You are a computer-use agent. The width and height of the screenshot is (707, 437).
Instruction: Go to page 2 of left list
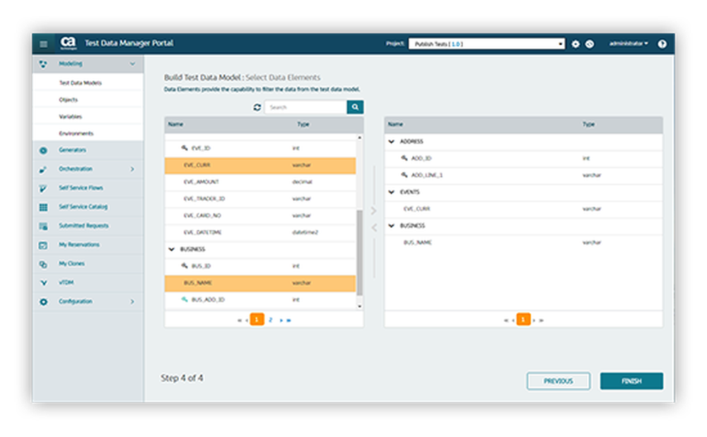[271, 320]
